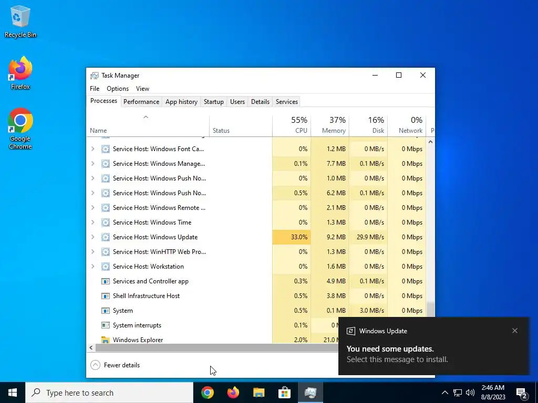Open the clock showing 2:46 AM
The height and width of the screenshot is (403, 538).
click(493, 393)
